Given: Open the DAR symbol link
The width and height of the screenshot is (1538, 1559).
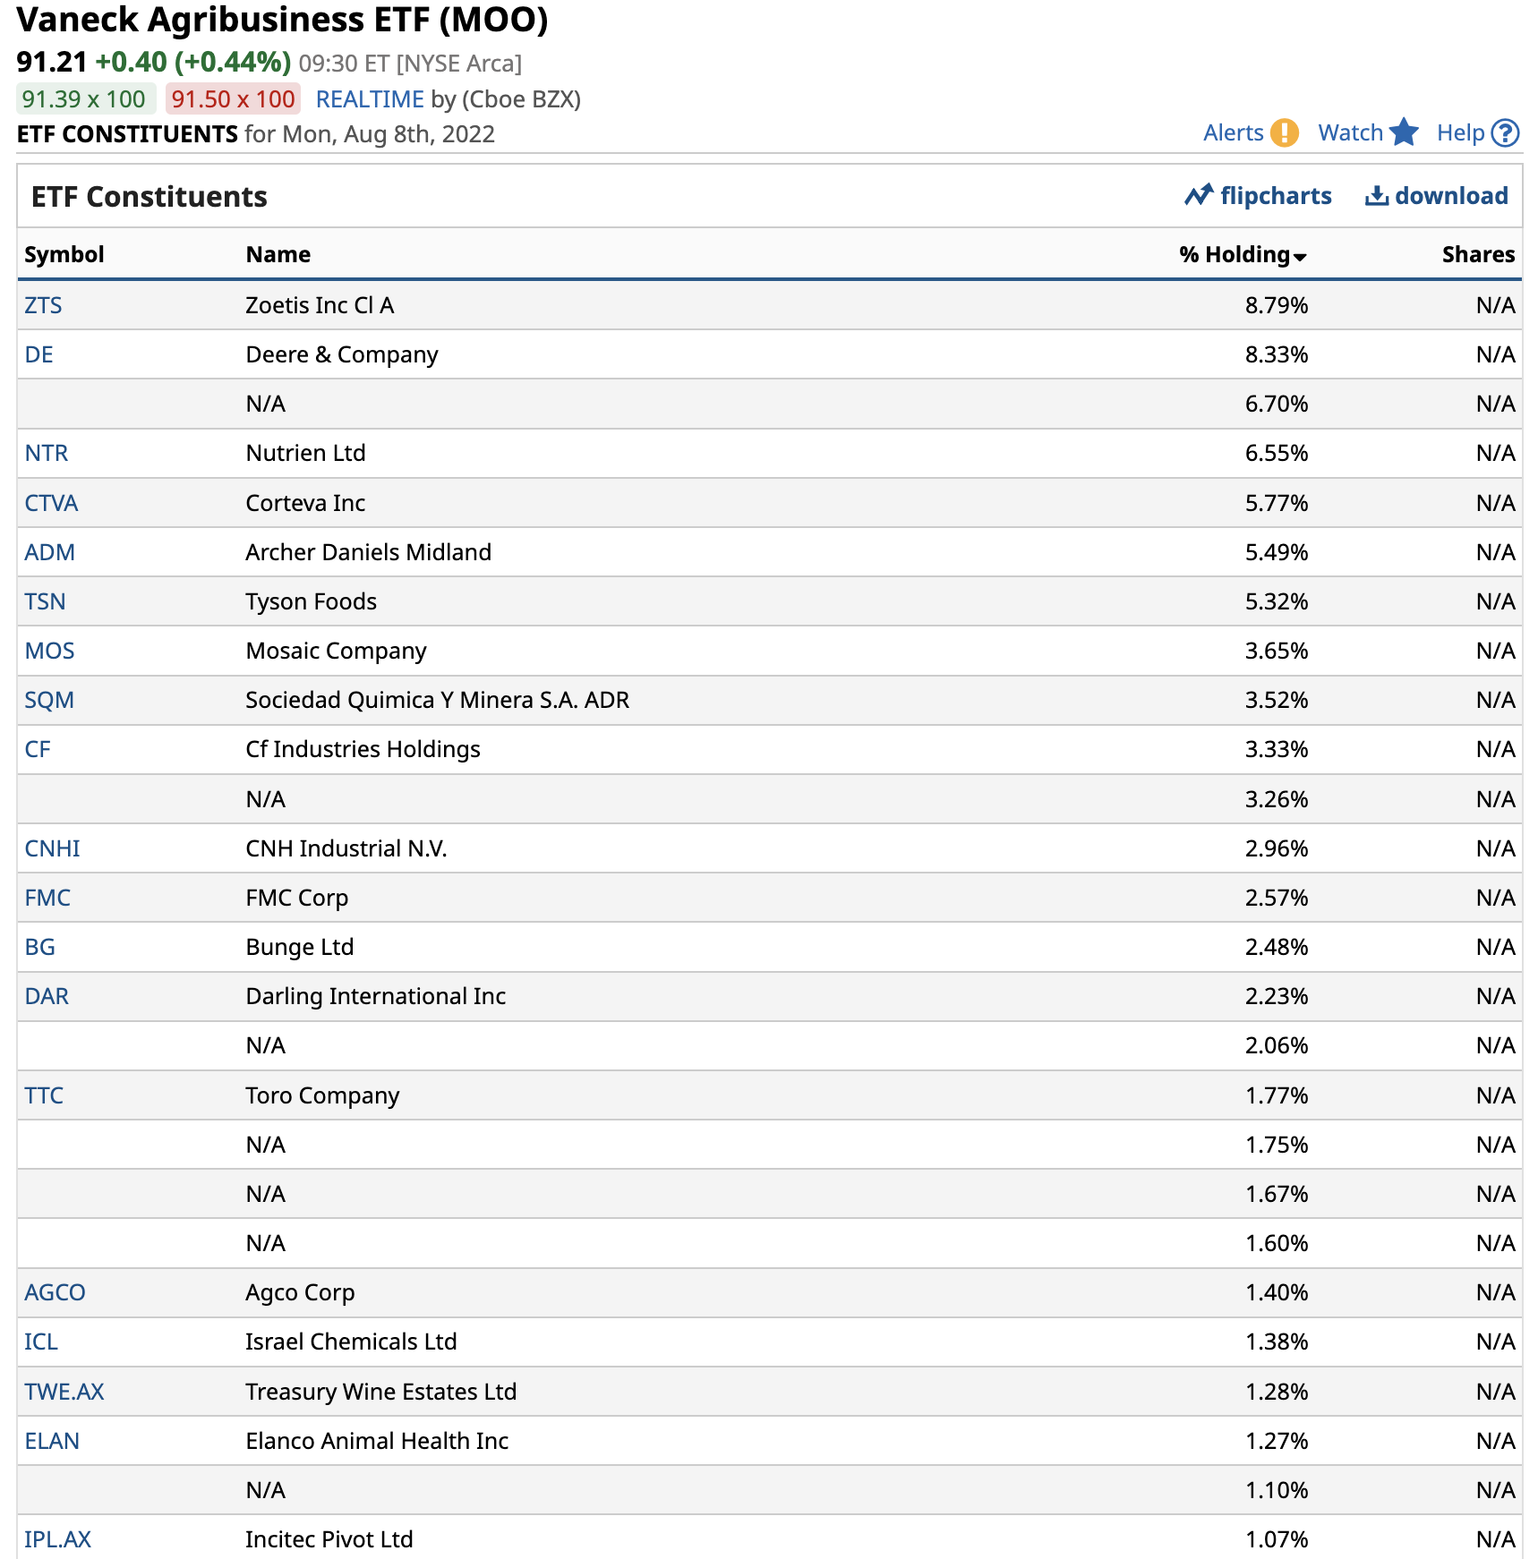Looking at the screenshot, I should coord(47,996).
